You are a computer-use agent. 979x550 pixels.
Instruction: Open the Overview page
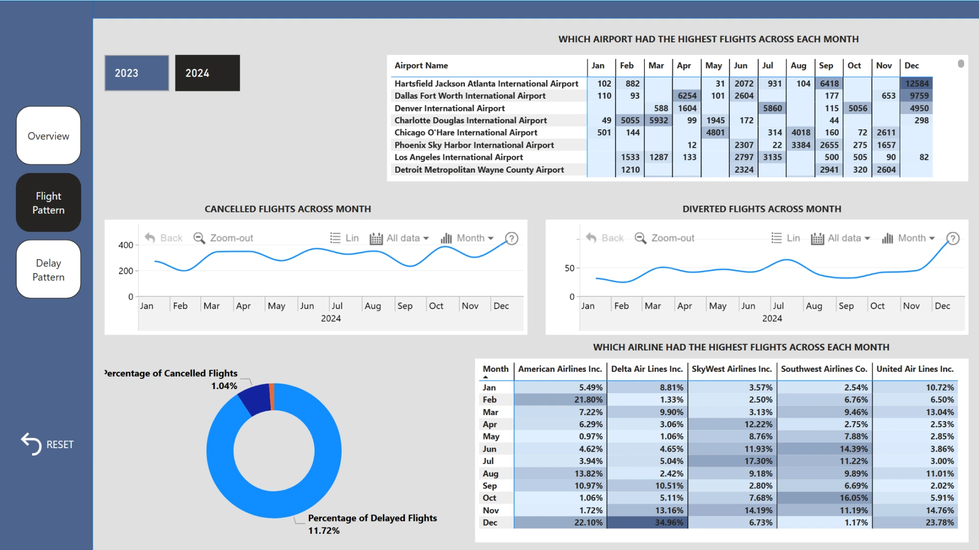[x=48, y=136]
